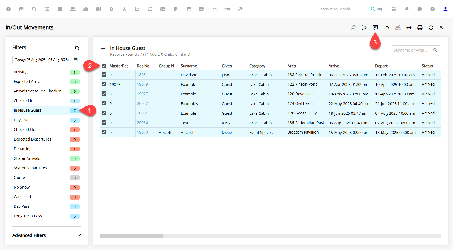This screenshot has height=250, width=453.
Task: Click the A letter icon in toolbar
Action: coord(124,9)
